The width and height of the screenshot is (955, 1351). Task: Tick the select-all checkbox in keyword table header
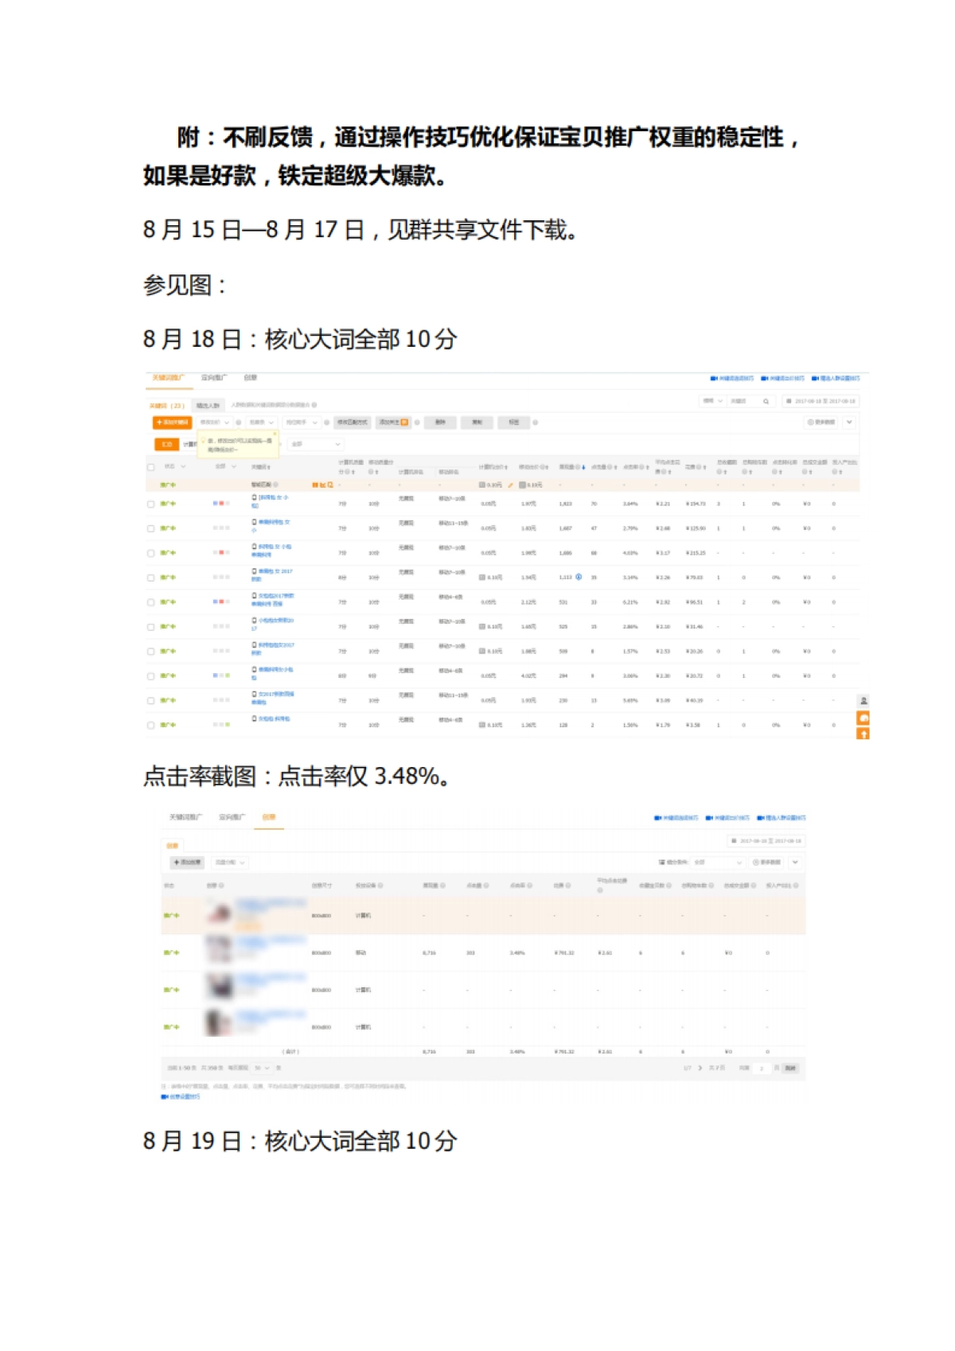[150, 467]
